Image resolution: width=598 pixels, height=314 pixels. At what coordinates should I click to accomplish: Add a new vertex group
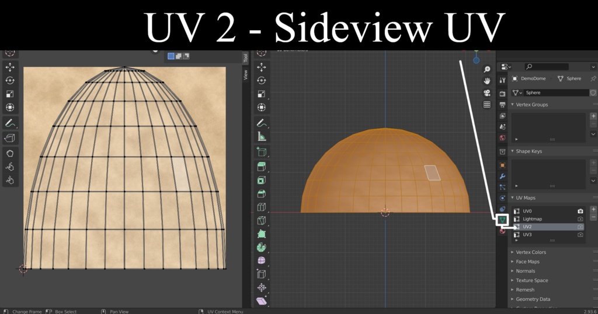593,116
